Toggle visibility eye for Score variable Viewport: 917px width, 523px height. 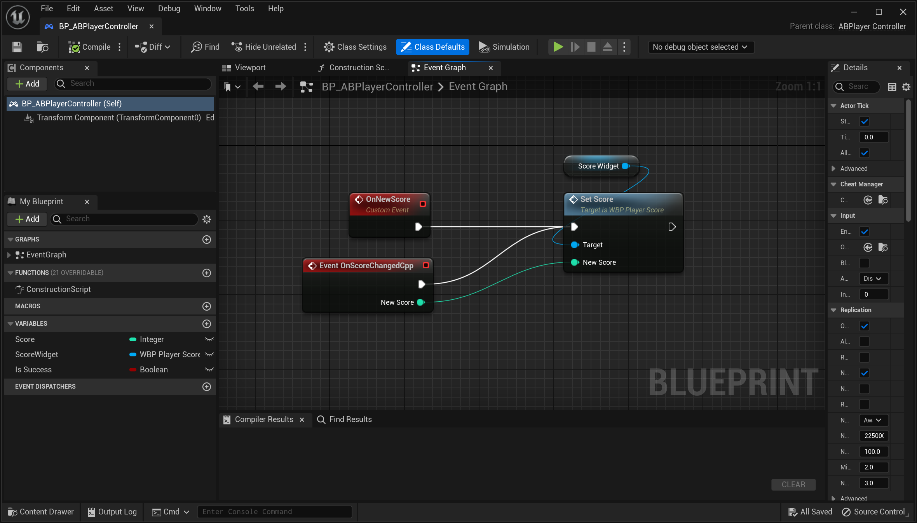click(209, 339)
